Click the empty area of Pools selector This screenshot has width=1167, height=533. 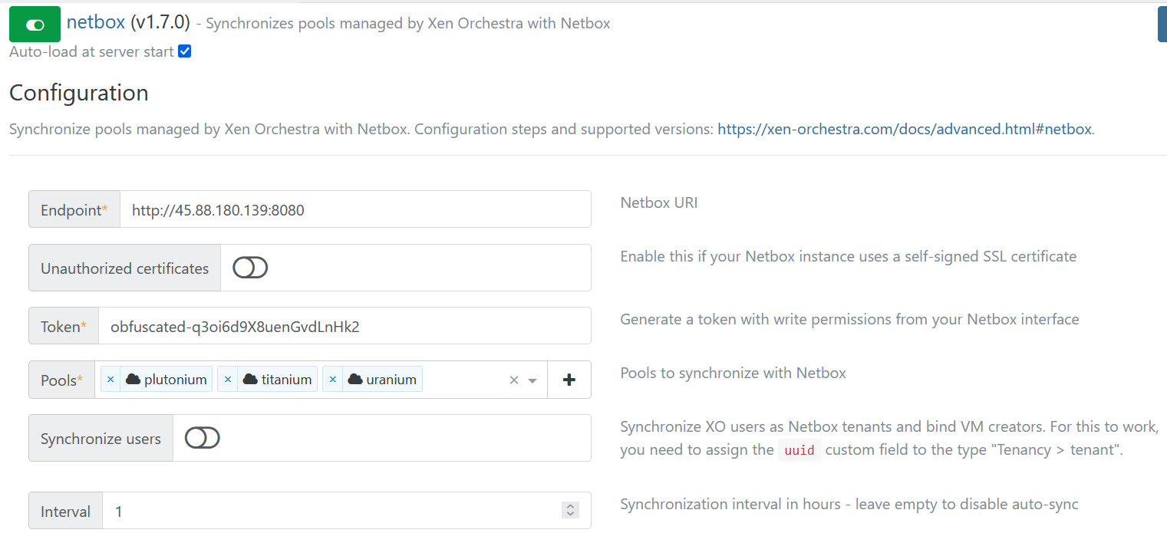(463, 380)
